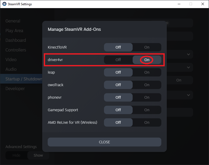The width and height of the screenshot is (209, 165).
Task: Enable driver4vr with On button
Action: 147,60
